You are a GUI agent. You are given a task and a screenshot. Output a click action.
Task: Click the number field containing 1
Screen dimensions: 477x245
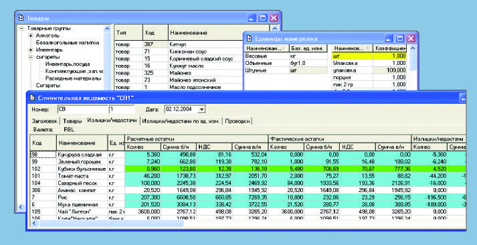click(x=122, y=109)
